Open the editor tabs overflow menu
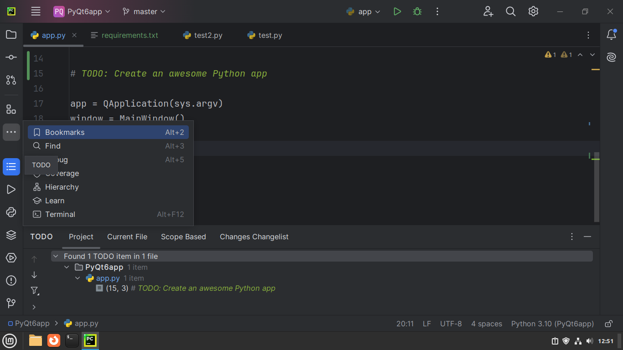 point(588,35)
